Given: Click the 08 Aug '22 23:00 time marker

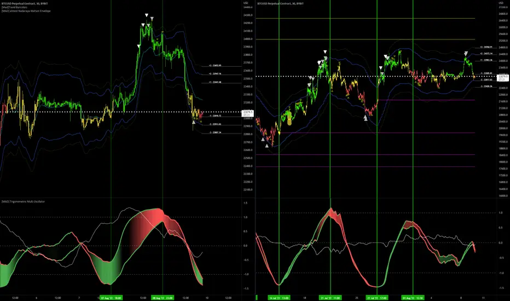Looking at the screenshot, I should point(163,298).
